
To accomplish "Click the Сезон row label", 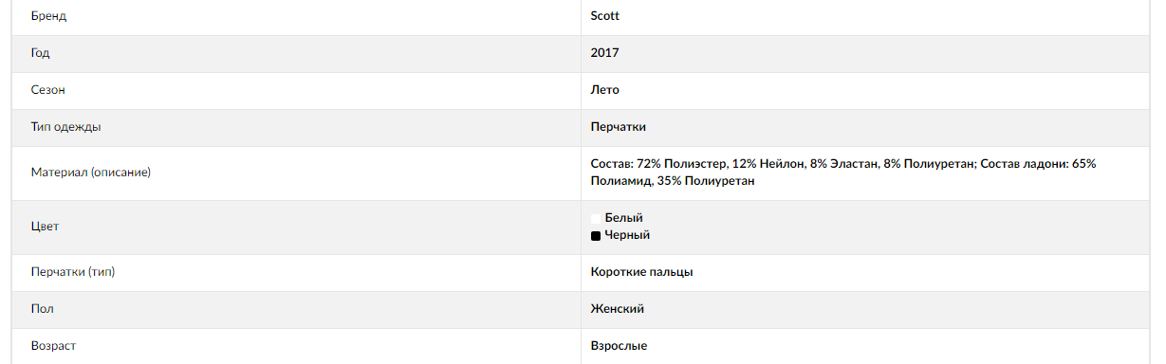I will click(x=48, y=90).
